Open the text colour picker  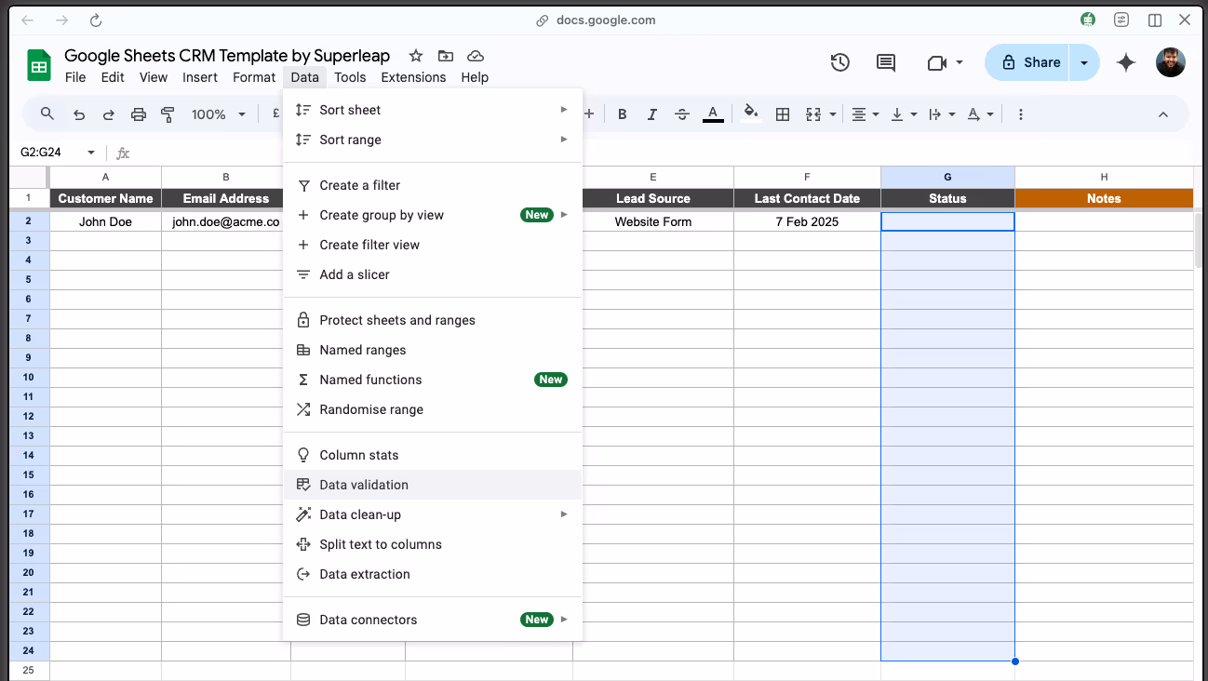pos(713,114)
